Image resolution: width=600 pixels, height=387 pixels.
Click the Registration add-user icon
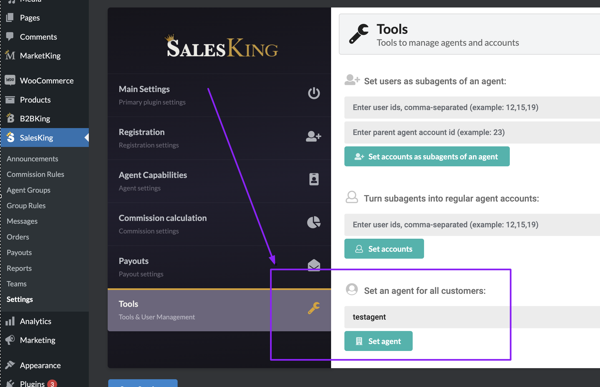[314, 136]
